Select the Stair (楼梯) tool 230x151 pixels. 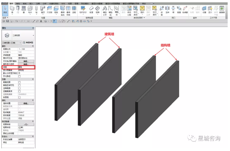98,10
